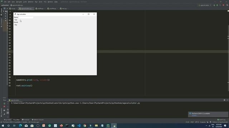The image size is (229, 128).
Task: Open the Terminal tool window tab
Action: pyautogui.click(x=25, y=120)
